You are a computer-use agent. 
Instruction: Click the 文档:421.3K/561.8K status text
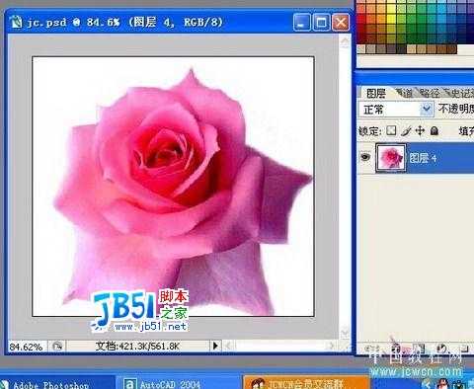click(137, 347)
